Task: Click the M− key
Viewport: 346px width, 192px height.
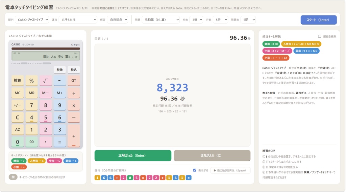Action: 46,93
